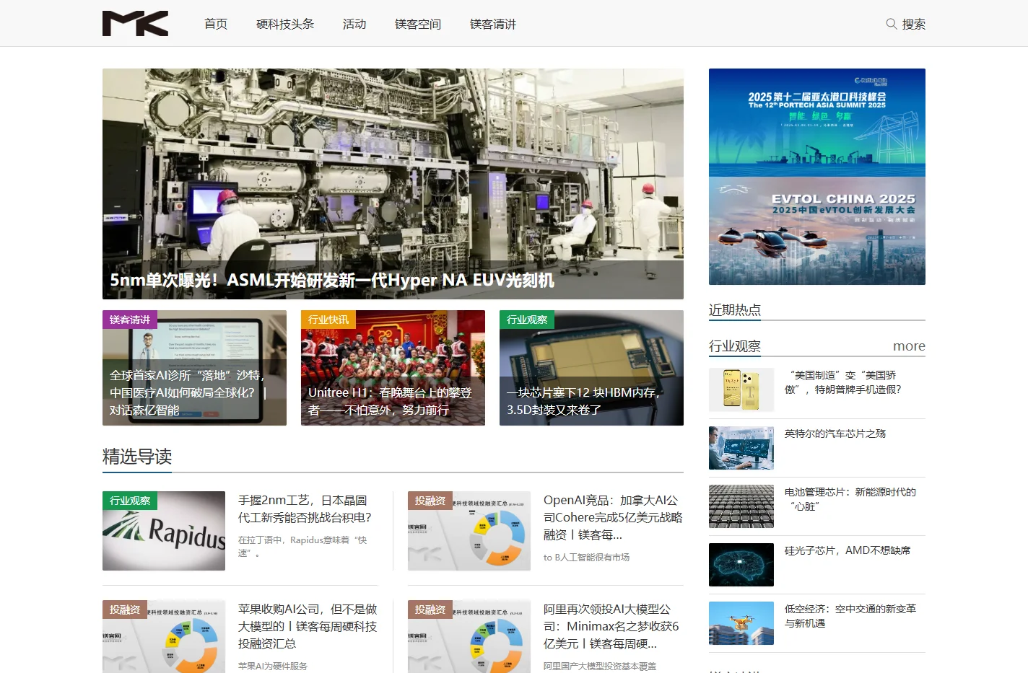
Task: Open the glowing brain chip thumbnail
Action: coord(741,565)
